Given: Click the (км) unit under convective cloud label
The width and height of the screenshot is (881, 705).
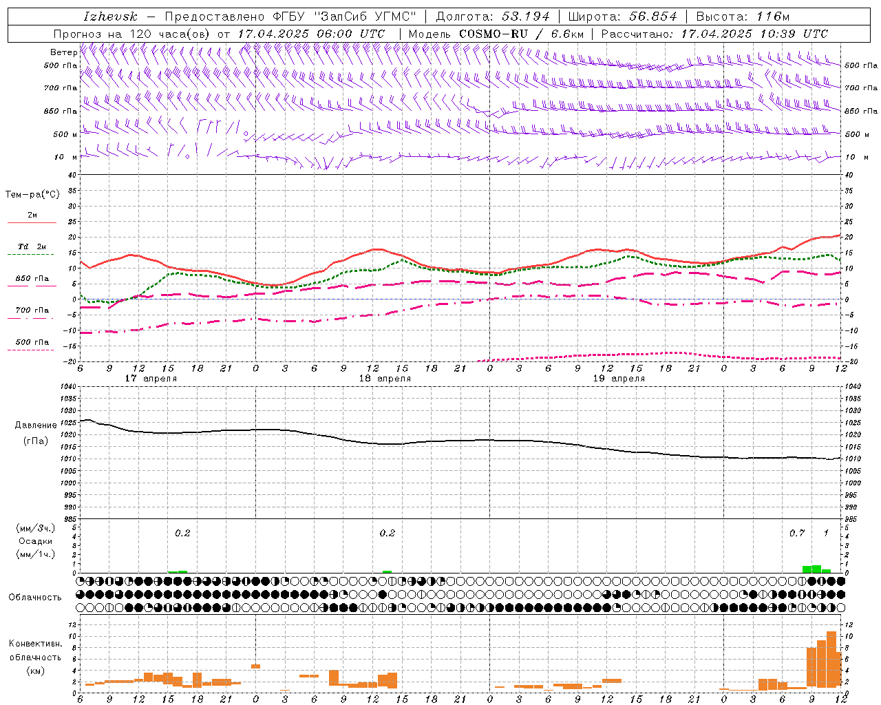Looking at the screenshot, I should click(35, 671).
